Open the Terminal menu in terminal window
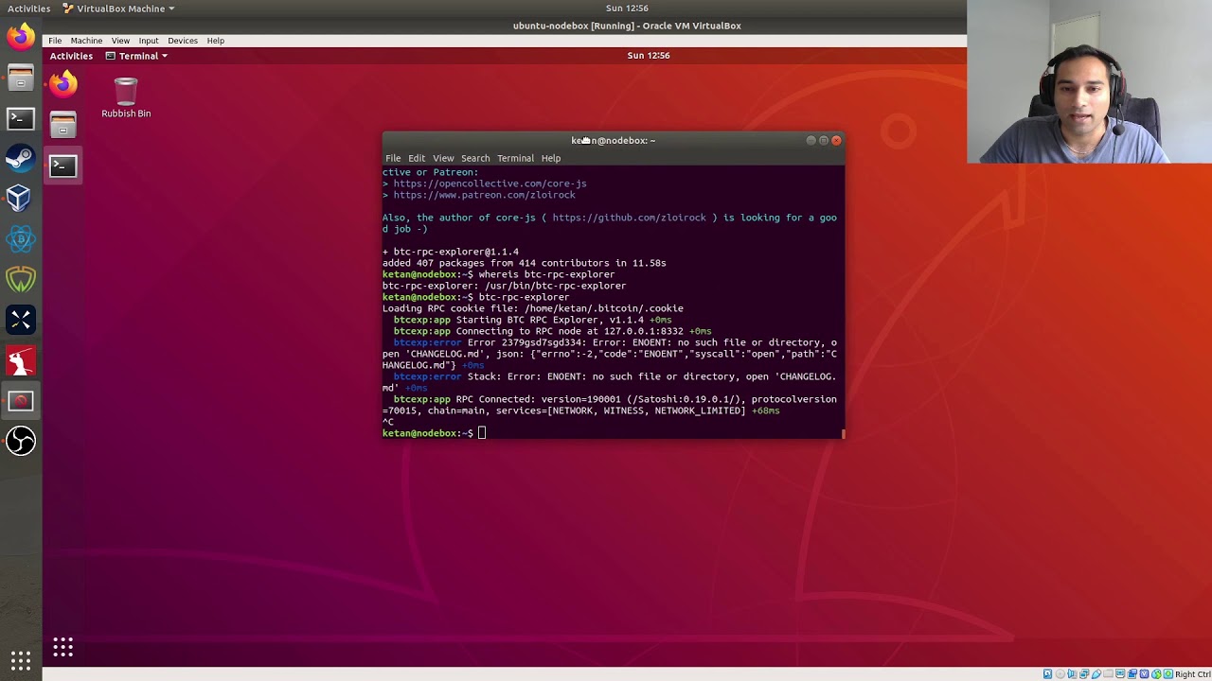The width and height of the screenshot is (1212, 681). (x=515, y=158)
